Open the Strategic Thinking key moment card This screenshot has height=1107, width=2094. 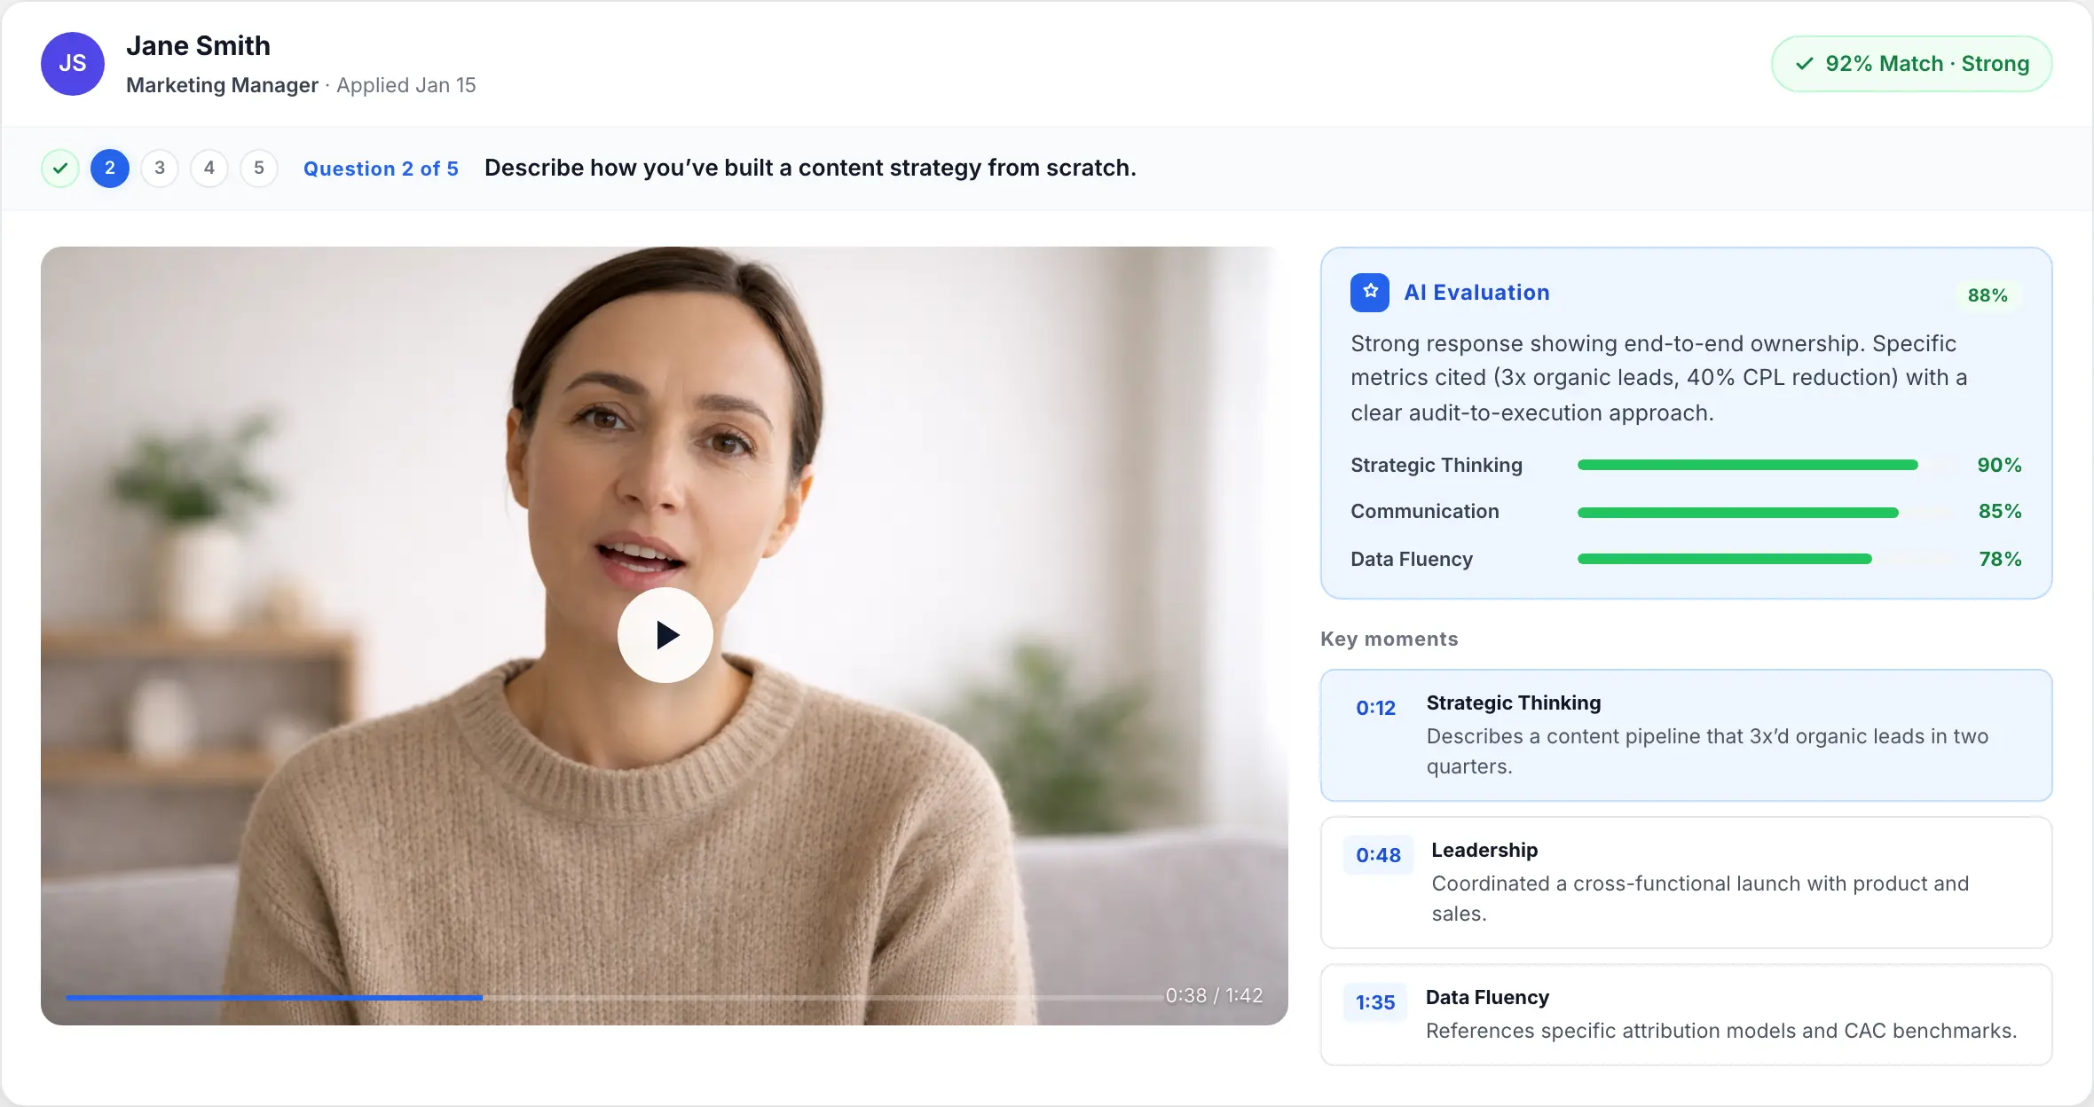(1686, 734)
